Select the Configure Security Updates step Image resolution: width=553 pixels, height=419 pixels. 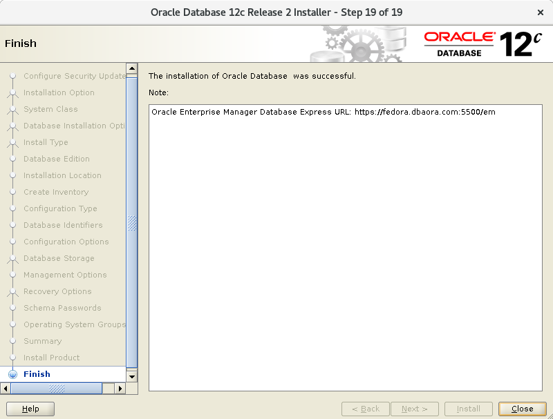tap(75, 76)
